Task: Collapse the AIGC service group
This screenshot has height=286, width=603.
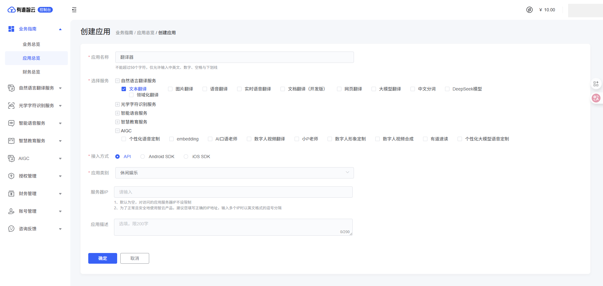Action: (117, 131)
